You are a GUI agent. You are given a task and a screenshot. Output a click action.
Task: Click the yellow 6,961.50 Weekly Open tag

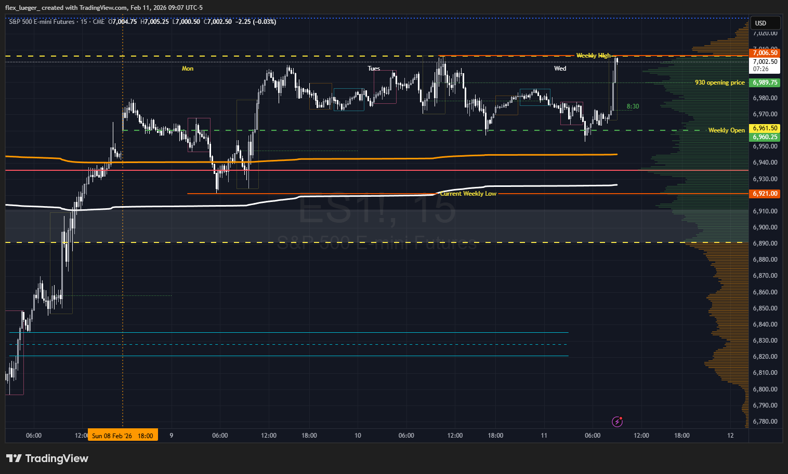tap(765, 128)
